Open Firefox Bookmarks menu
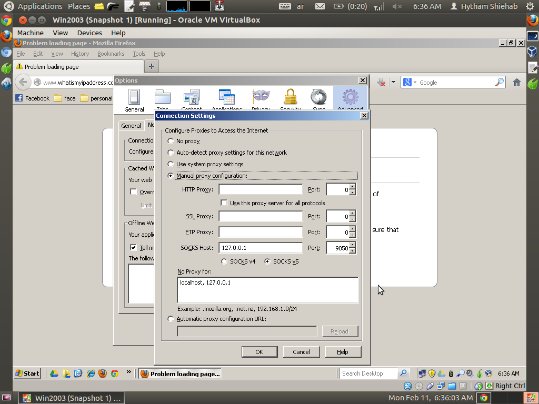The image size is (539, 404). pyautogui.click(x=111, y=54)
